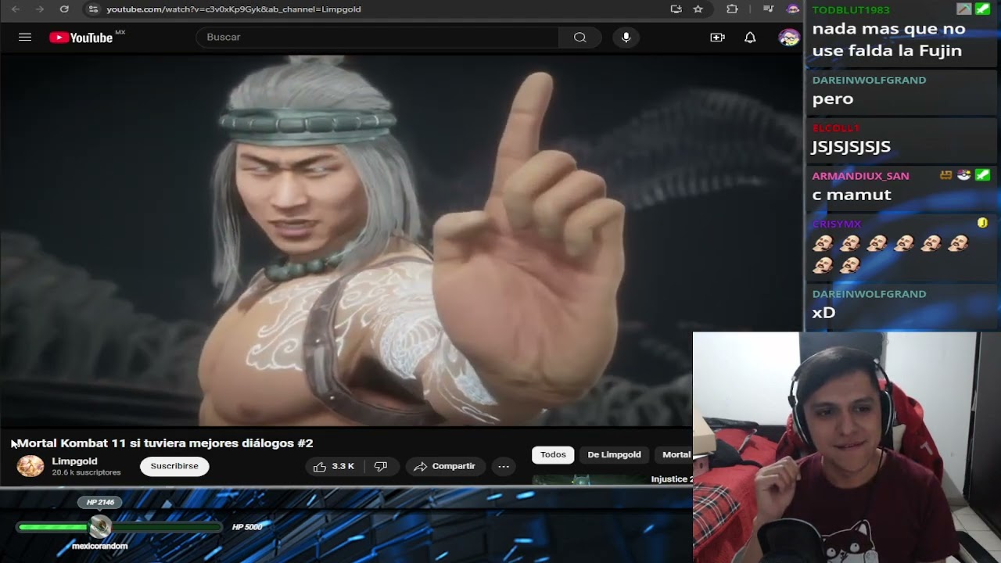Go back in browser history
1001x563 pixels.
coord(16,9)
